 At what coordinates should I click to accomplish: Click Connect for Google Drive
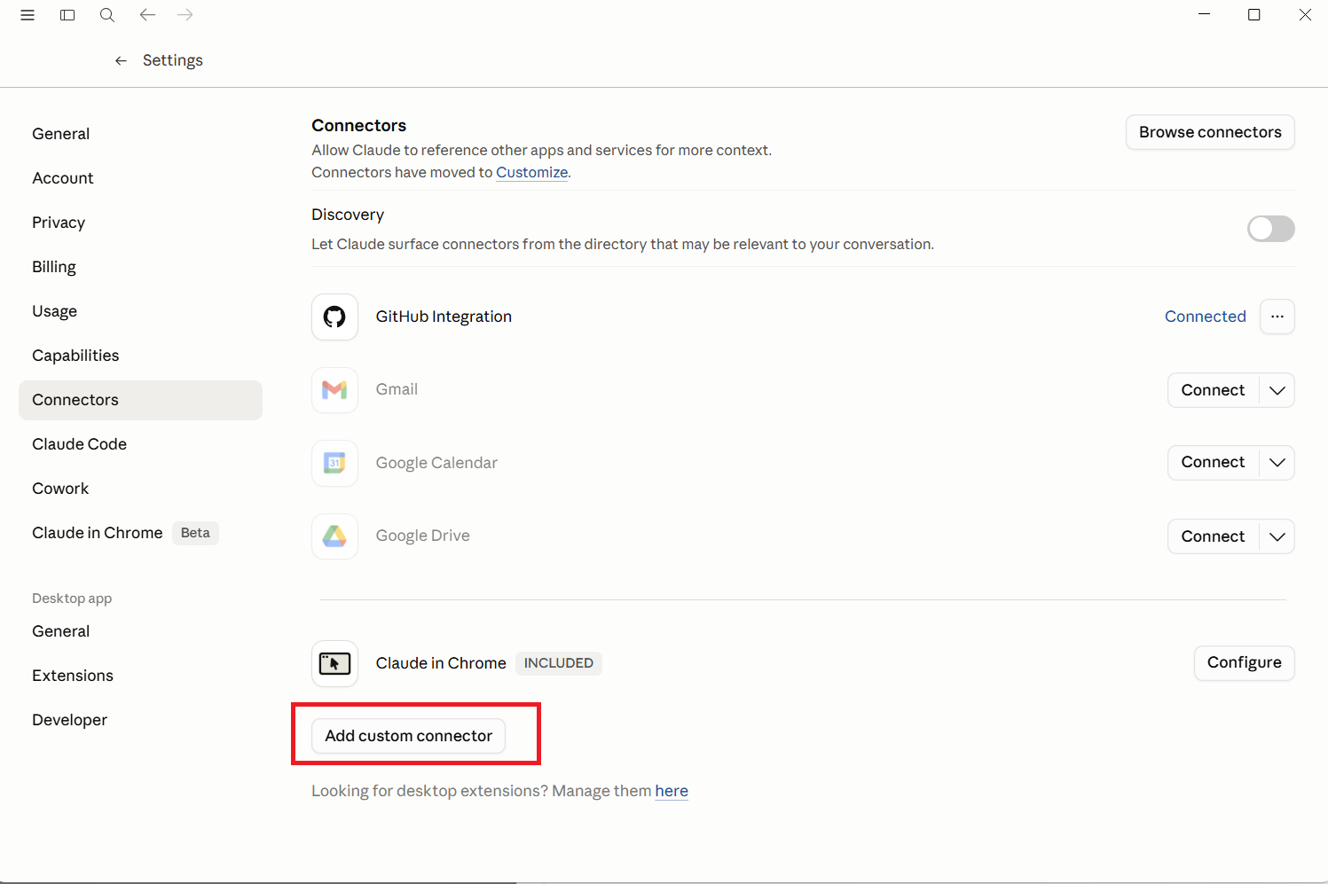coord(1213,536)
